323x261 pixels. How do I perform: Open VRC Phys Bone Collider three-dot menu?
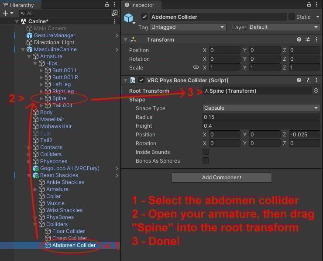point(316,80)
